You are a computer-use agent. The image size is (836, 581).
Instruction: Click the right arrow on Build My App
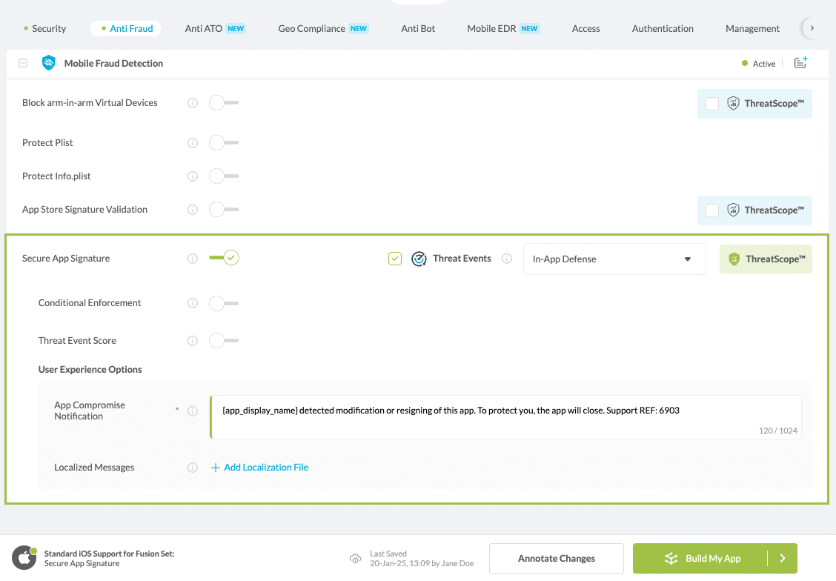coord(782,558)
